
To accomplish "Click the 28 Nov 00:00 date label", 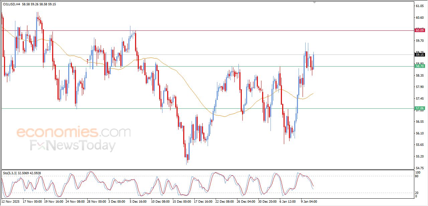I will [x=97, y=202].
